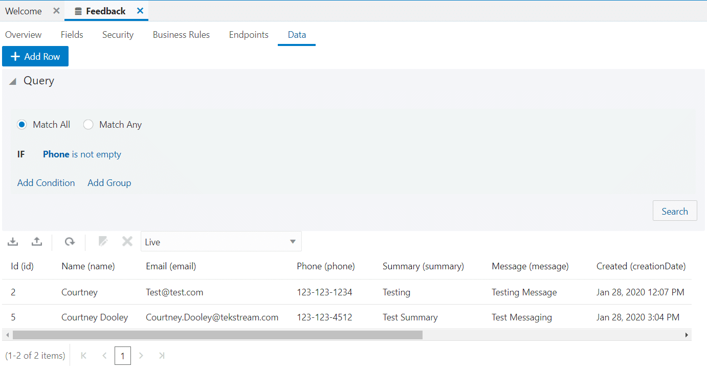Image resolution: width=707 pixels, height=371 pixels.
Task: Click the 'is not empty' condition operator
Action: [97, 154]
